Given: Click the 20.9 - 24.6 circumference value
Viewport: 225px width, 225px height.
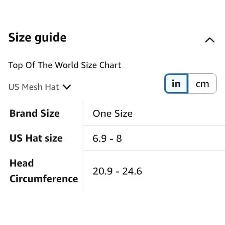Looking at the screenshot, I should tap(118, 171).
